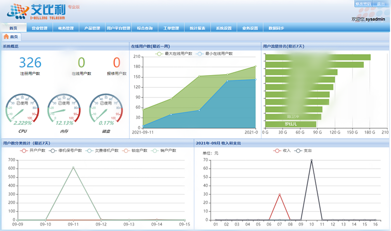The width and height of the screenshot is (391, 231).
Task: Hide the 支出 series via legend
Action: [x=304, y=151]
